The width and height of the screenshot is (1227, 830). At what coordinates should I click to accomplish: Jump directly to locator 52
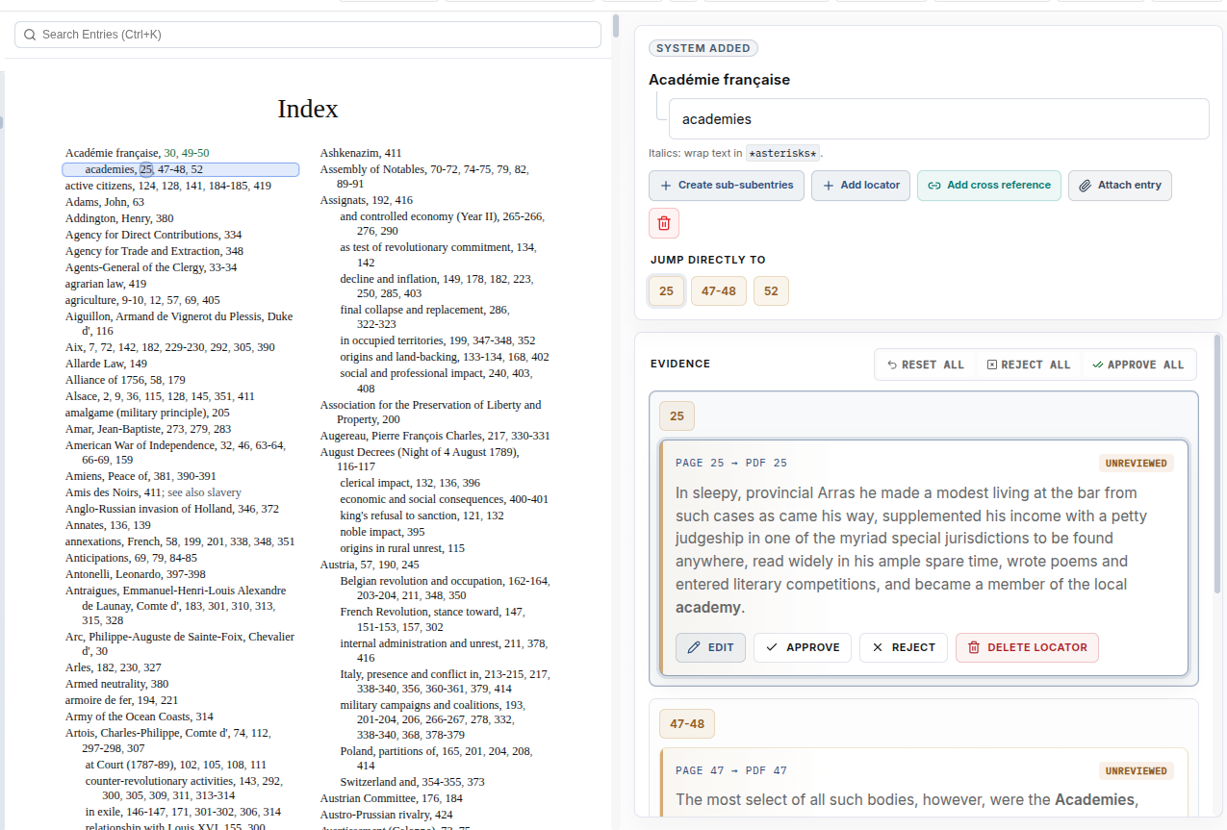771,291
